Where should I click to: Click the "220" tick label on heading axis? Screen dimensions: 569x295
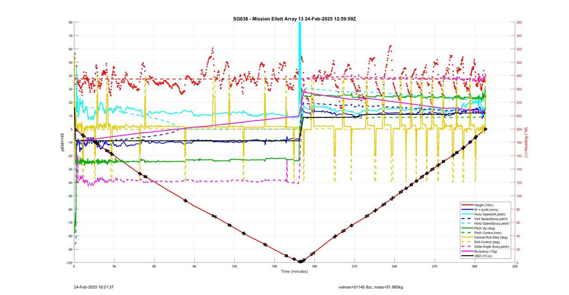(x=519, y=116)
